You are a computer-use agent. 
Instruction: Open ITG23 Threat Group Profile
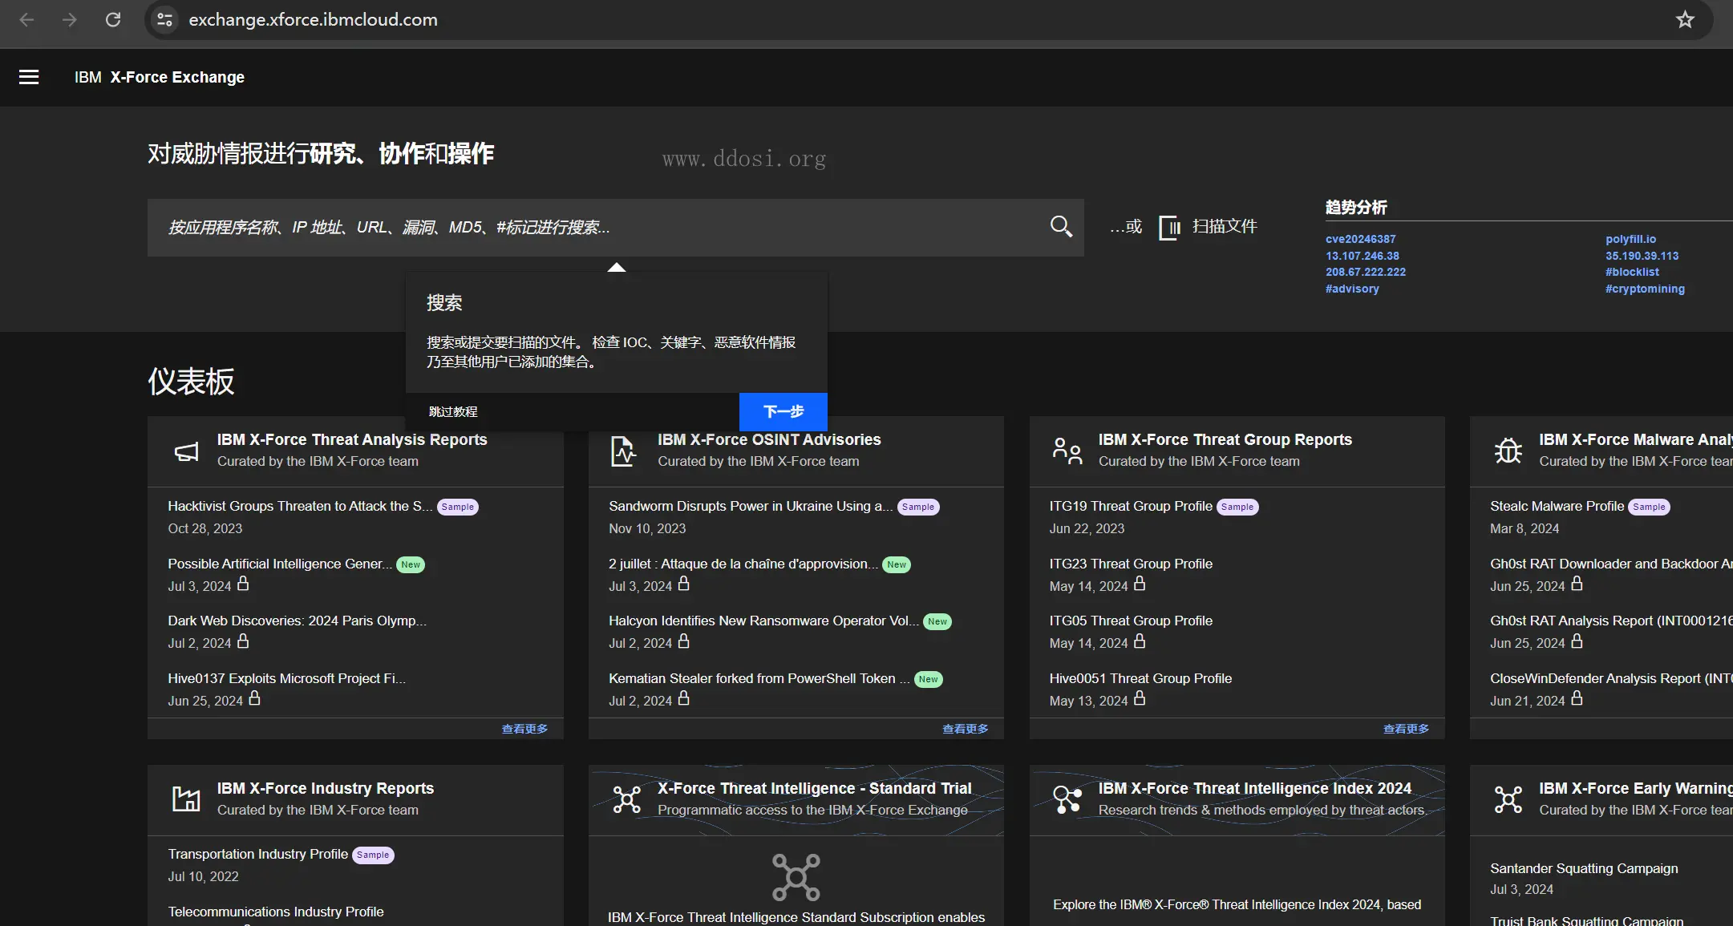point(1131,564)
